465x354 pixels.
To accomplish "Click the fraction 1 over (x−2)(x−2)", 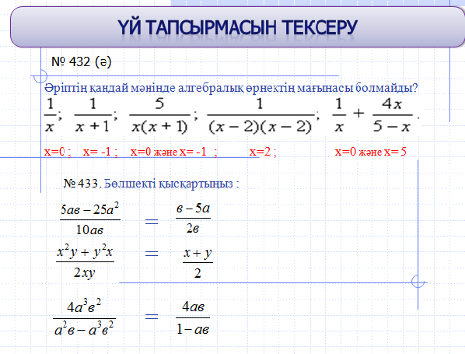I will (x=260, y=115).
